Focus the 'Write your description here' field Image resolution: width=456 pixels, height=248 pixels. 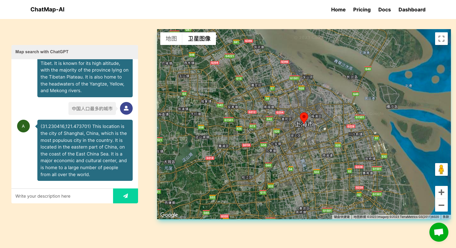click(x=62, y=196)
